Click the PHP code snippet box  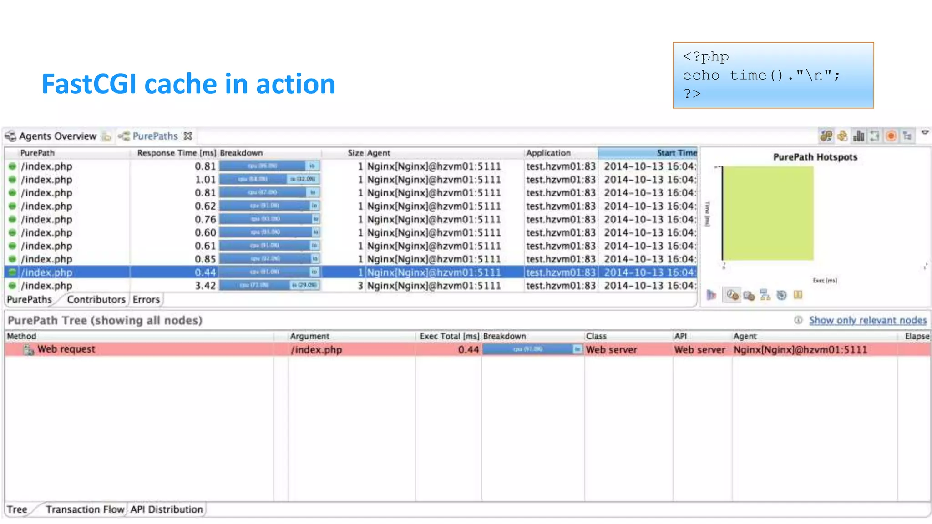pos(773,76)
